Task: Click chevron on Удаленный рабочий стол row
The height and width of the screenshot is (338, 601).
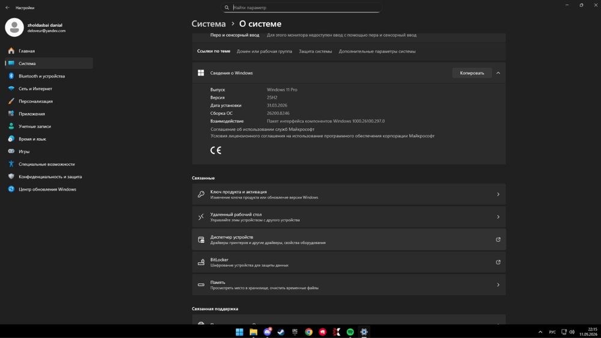Action: point(498,217)
